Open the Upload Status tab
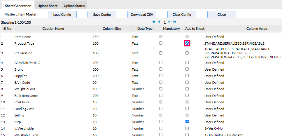Screen dimensions: 282x136 pos(74,6)
